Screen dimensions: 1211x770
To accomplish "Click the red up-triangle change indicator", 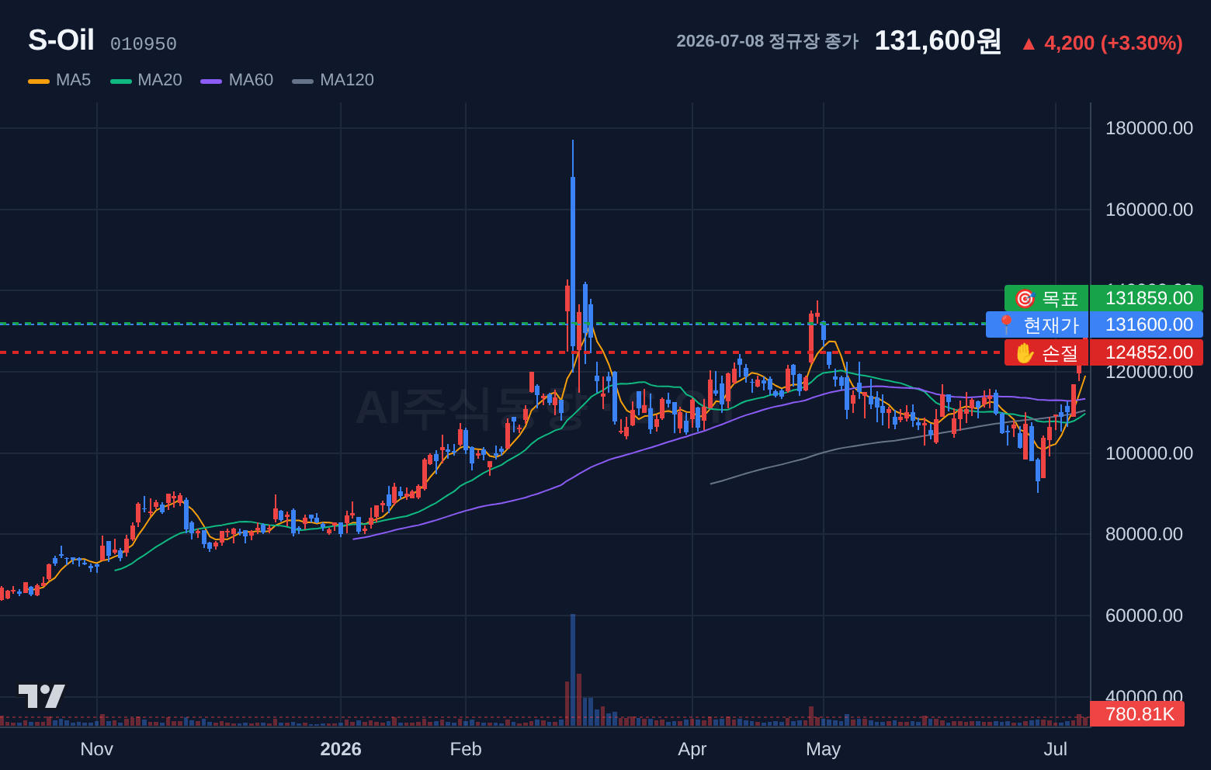I will pyautogui.click(x=1029, y=43).
